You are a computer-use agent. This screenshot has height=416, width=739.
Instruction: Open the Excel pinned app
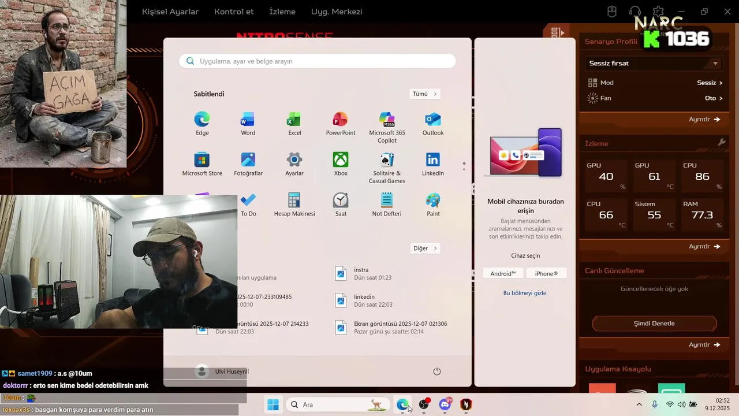click(294, 124)
